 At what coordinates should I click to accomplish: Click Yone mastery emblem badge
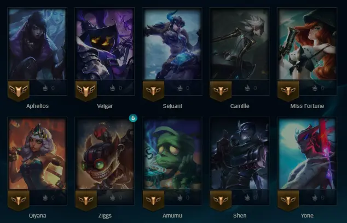288,201
